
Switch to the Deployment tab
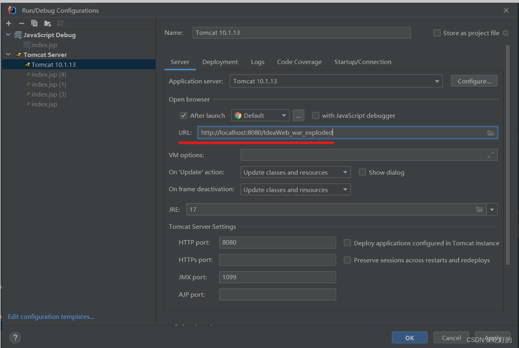pos(220,62)
